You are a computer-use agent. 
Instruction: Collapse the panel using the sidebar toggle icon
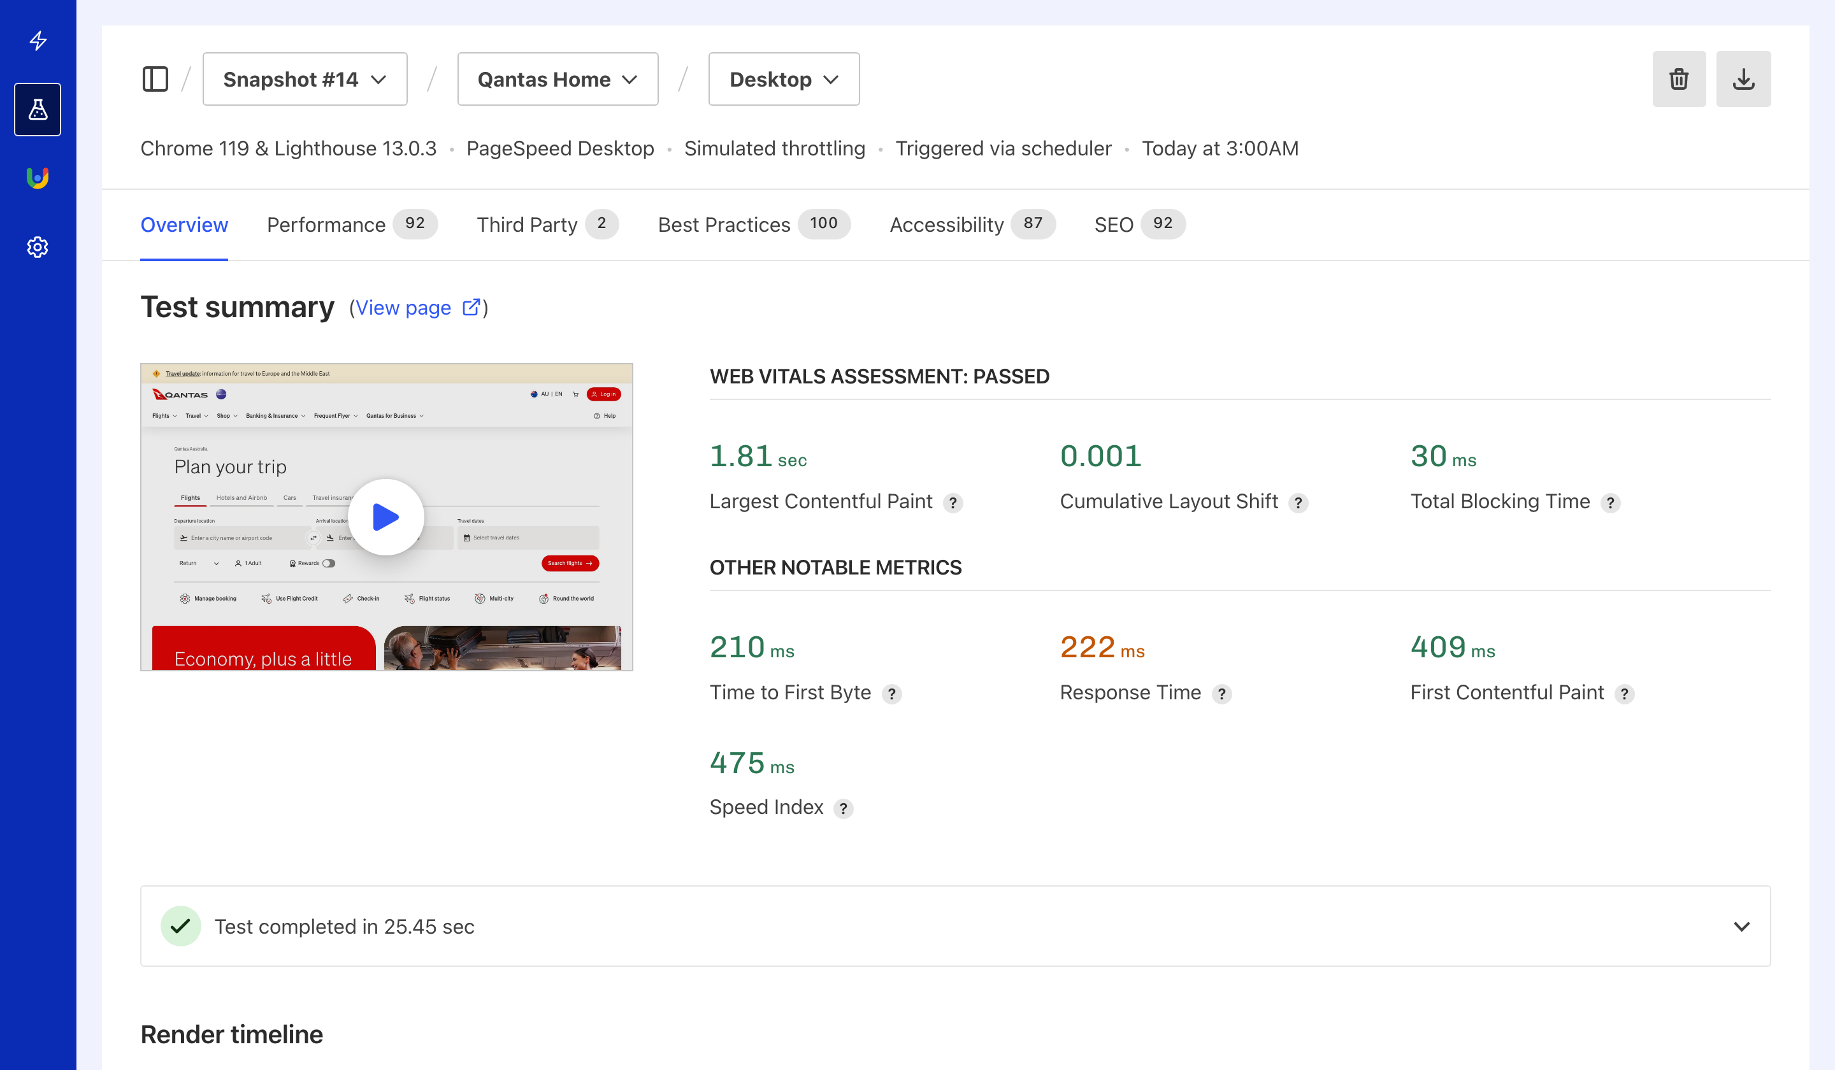pyautogui.click(x=155, y=78)
